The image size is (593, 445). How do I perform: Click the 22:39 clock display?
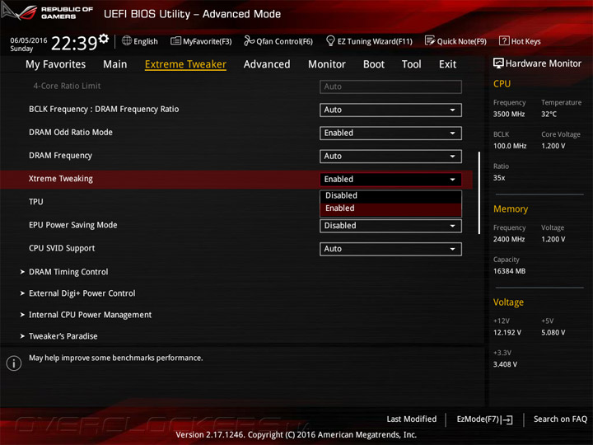tap(74, 43)
